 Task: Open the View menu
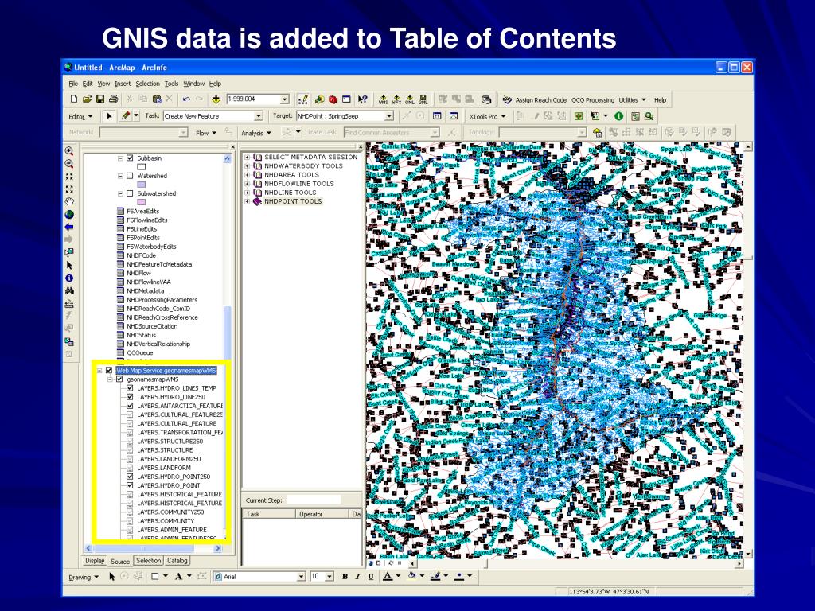click(104, 84)
